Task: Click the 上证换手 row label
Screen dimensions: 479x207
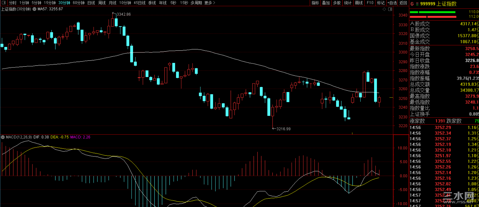Action: [x=420, y=114]
